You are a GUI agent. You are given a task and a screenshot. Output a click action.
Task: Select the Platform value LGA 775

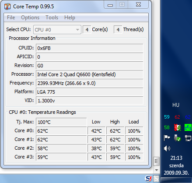click(x=90, y=92)
